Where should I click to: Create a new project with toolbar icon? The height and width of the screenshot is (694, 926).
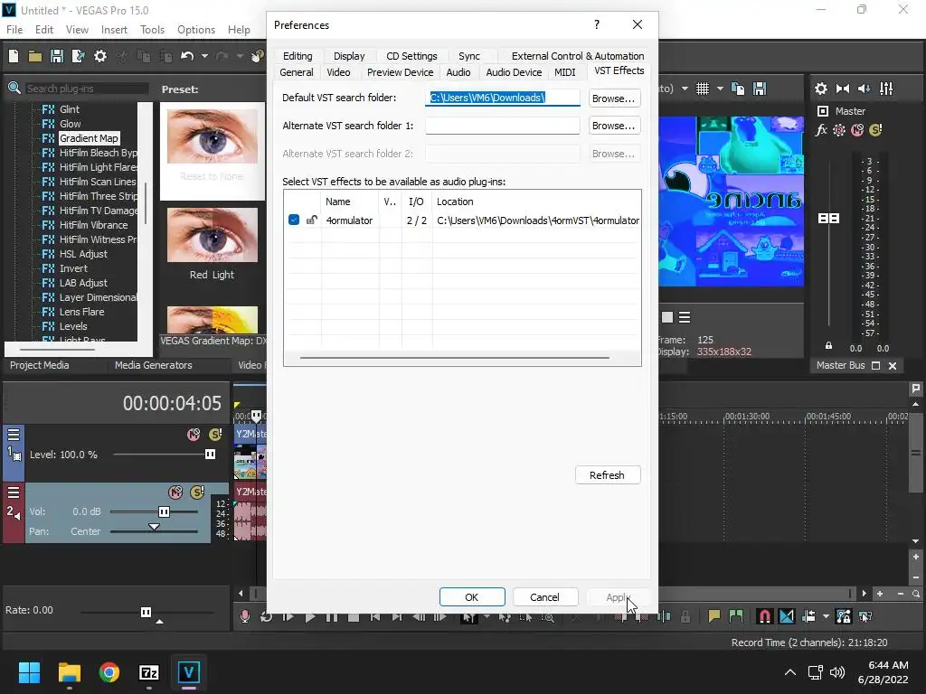(14, 56)
